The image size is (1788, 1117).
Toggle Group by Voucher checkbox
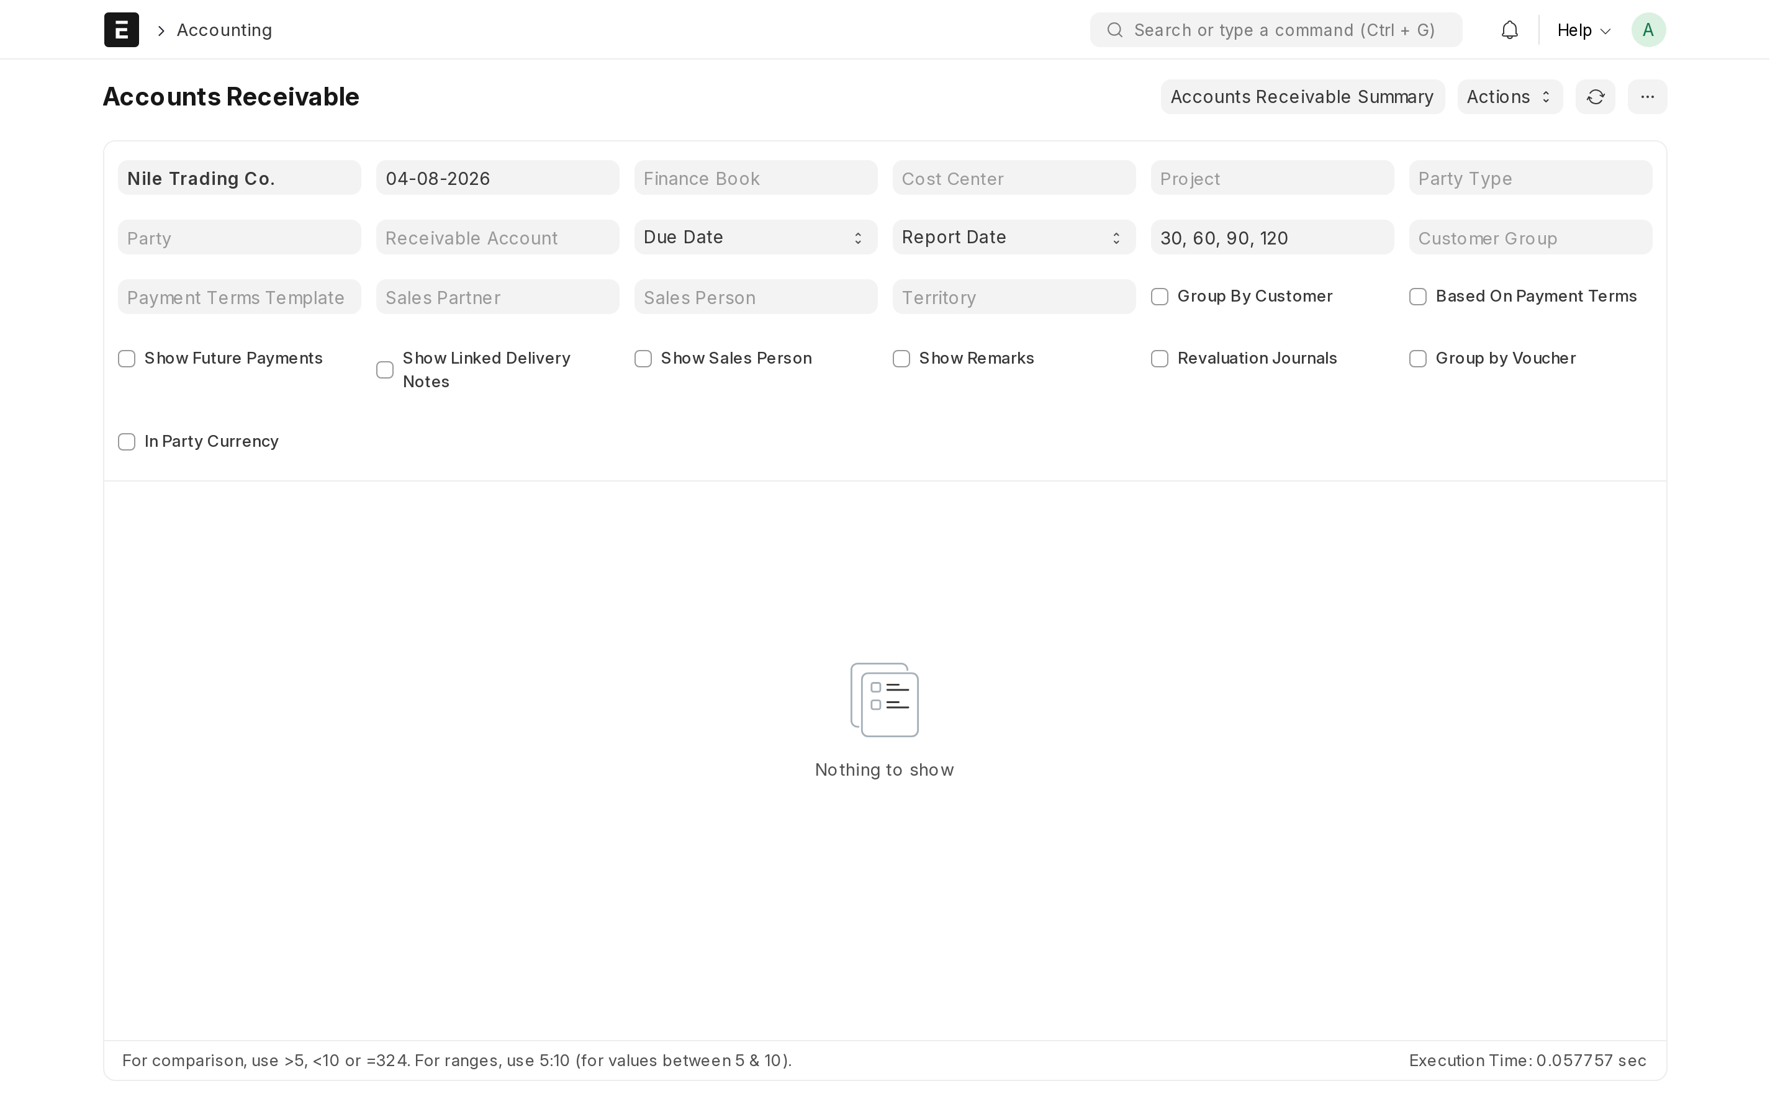coord(1418,359)
